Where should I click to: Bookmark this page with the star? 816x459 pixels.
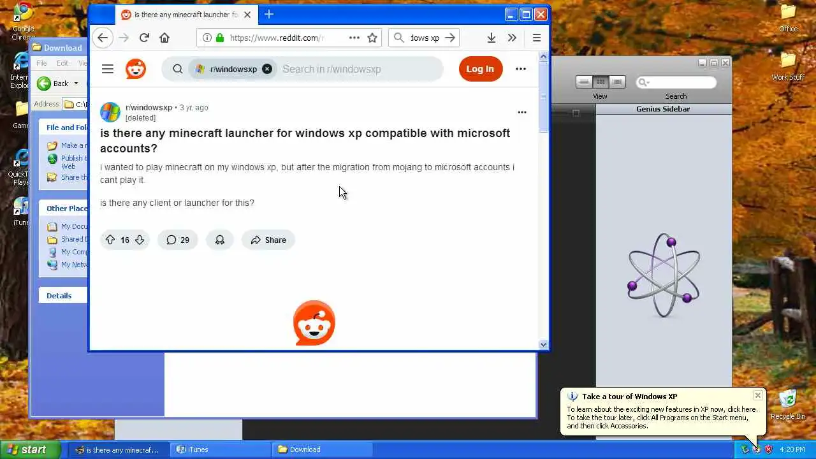pyautogui.click(x=372, y=38)
